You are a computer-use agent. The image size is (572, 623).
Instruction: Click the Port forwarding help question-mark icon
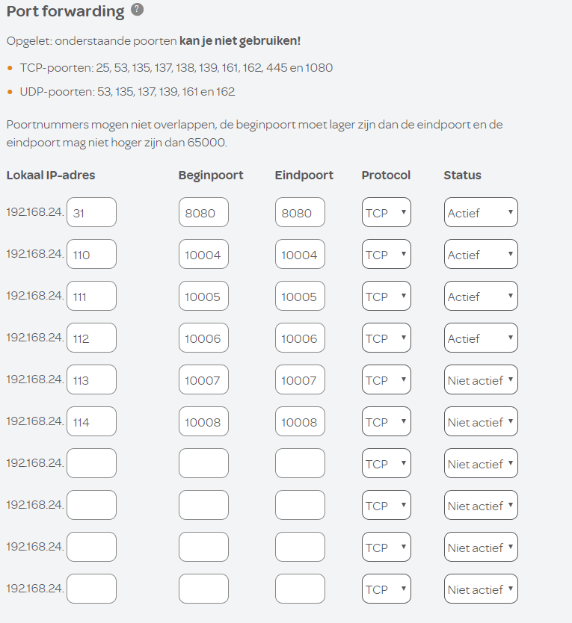pos(137,10)
